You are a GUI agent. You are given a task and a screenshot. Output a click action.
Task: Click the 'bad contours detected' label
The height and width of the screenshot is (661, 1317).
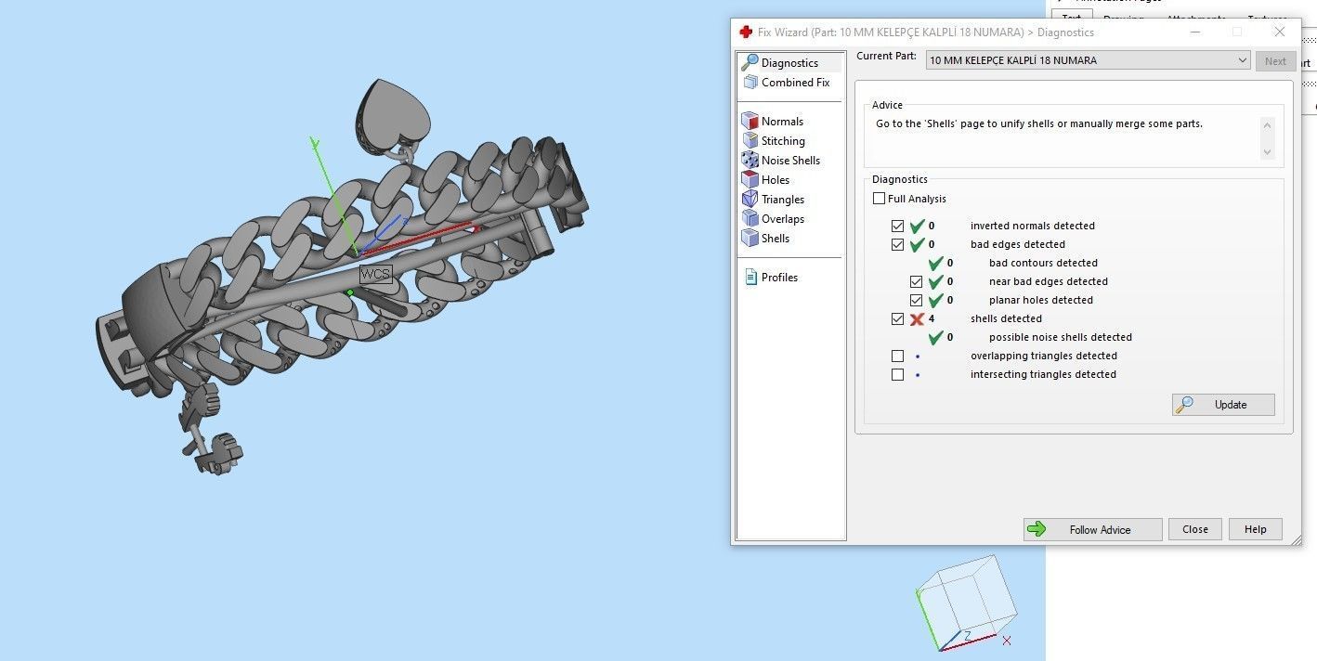[1043, 264]
